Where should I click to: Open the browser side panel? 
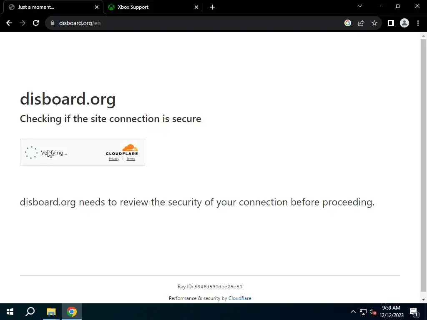(x=391, y=23)
